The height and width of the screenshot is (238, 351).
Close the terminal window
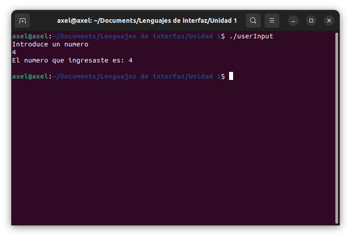329,21
